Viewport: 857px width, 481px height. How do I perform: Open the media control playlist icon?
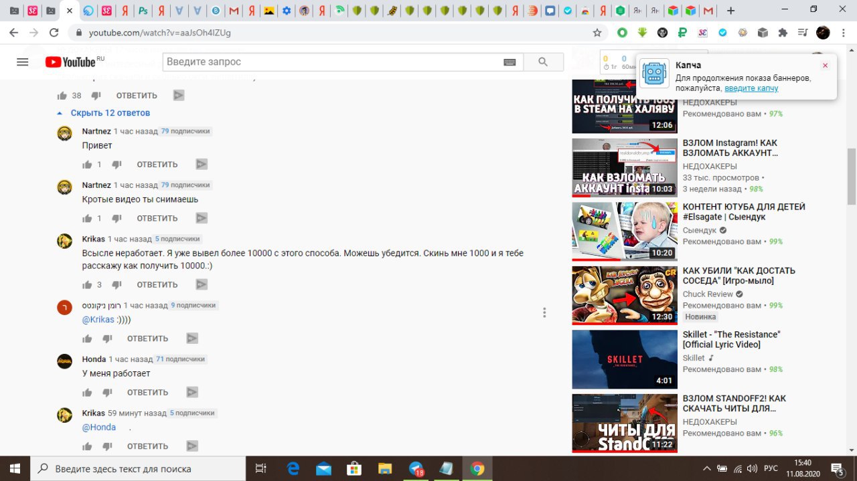803,32
